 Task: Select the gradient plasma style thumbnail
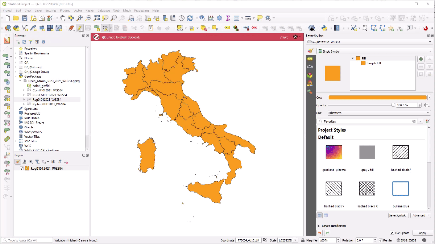pos(334,152)
